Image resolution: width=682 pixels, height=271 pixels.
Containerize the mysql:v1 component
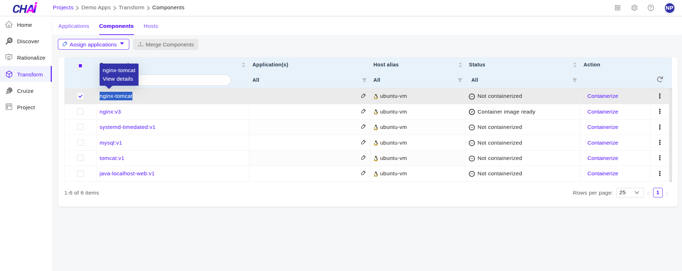(603, 143)
